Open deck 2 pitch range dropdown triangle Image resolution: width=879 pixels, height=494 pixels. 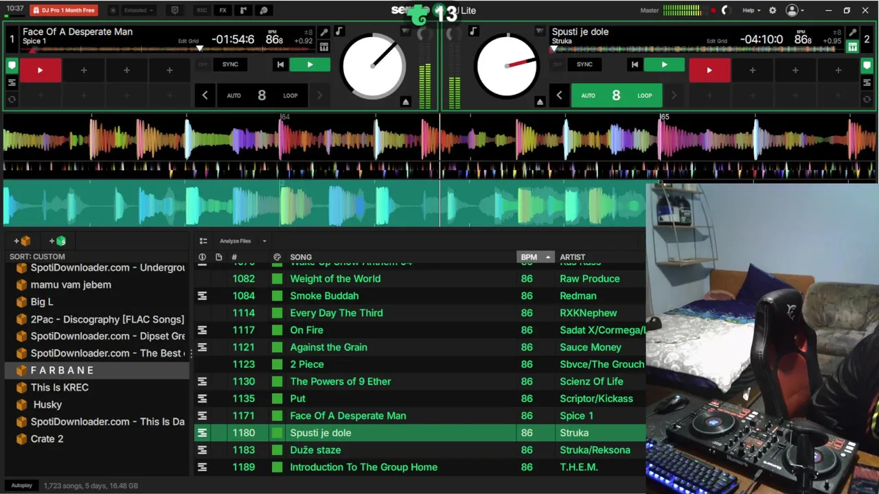click(x=540, y=31)
